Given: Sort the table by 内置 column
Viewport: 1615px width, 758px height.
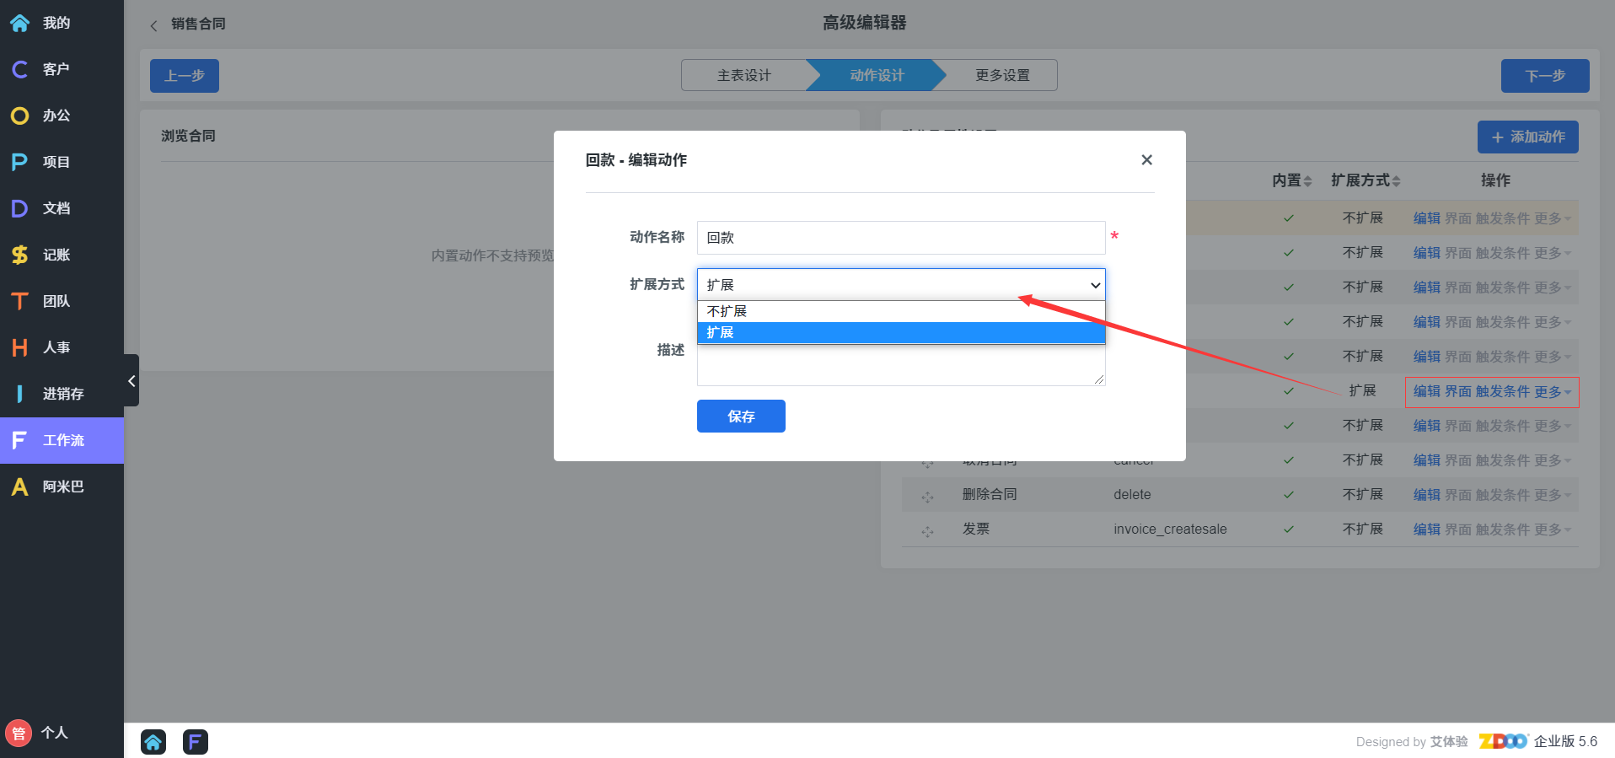Looking at the screenshot, I should [x=1291, y=180].
